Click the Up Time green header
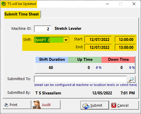141x114 pixels. [x=85, y=60]
